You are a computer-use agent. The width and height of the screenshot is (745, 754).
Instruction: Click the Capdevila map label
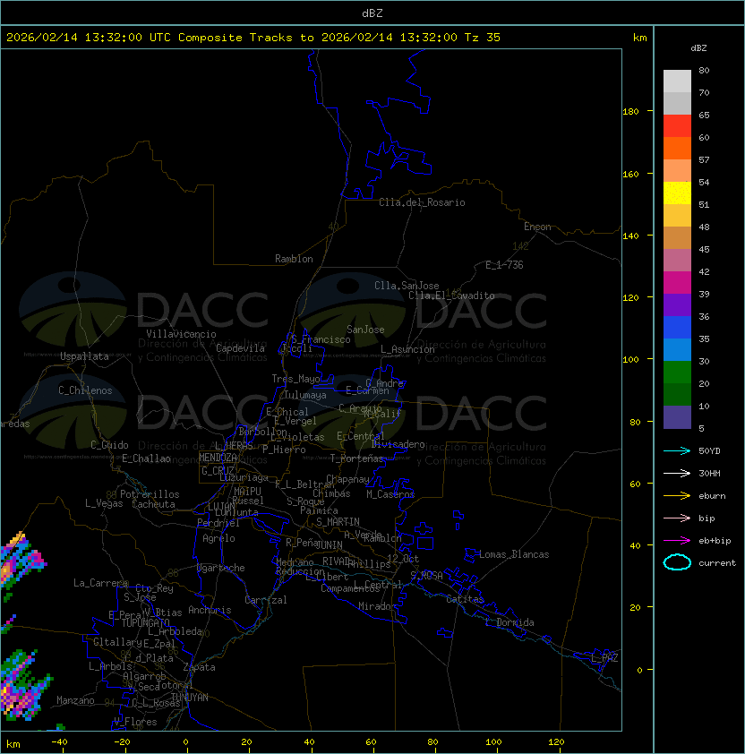coord(240,348)
